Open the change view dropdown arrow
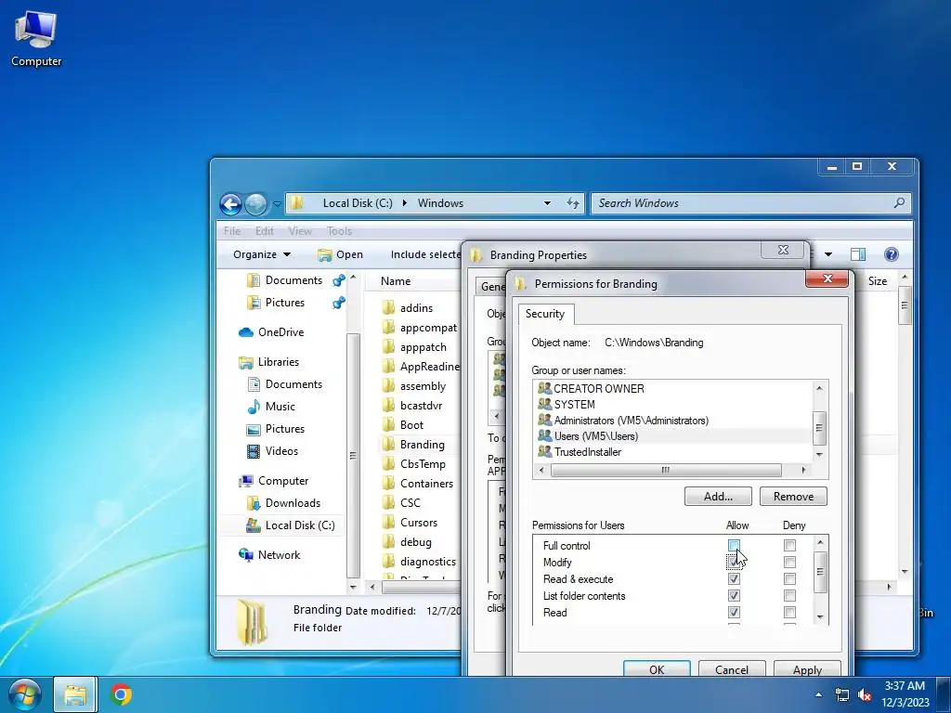The height and width of the screenshot is (713, 951). (x=827, y=254)
